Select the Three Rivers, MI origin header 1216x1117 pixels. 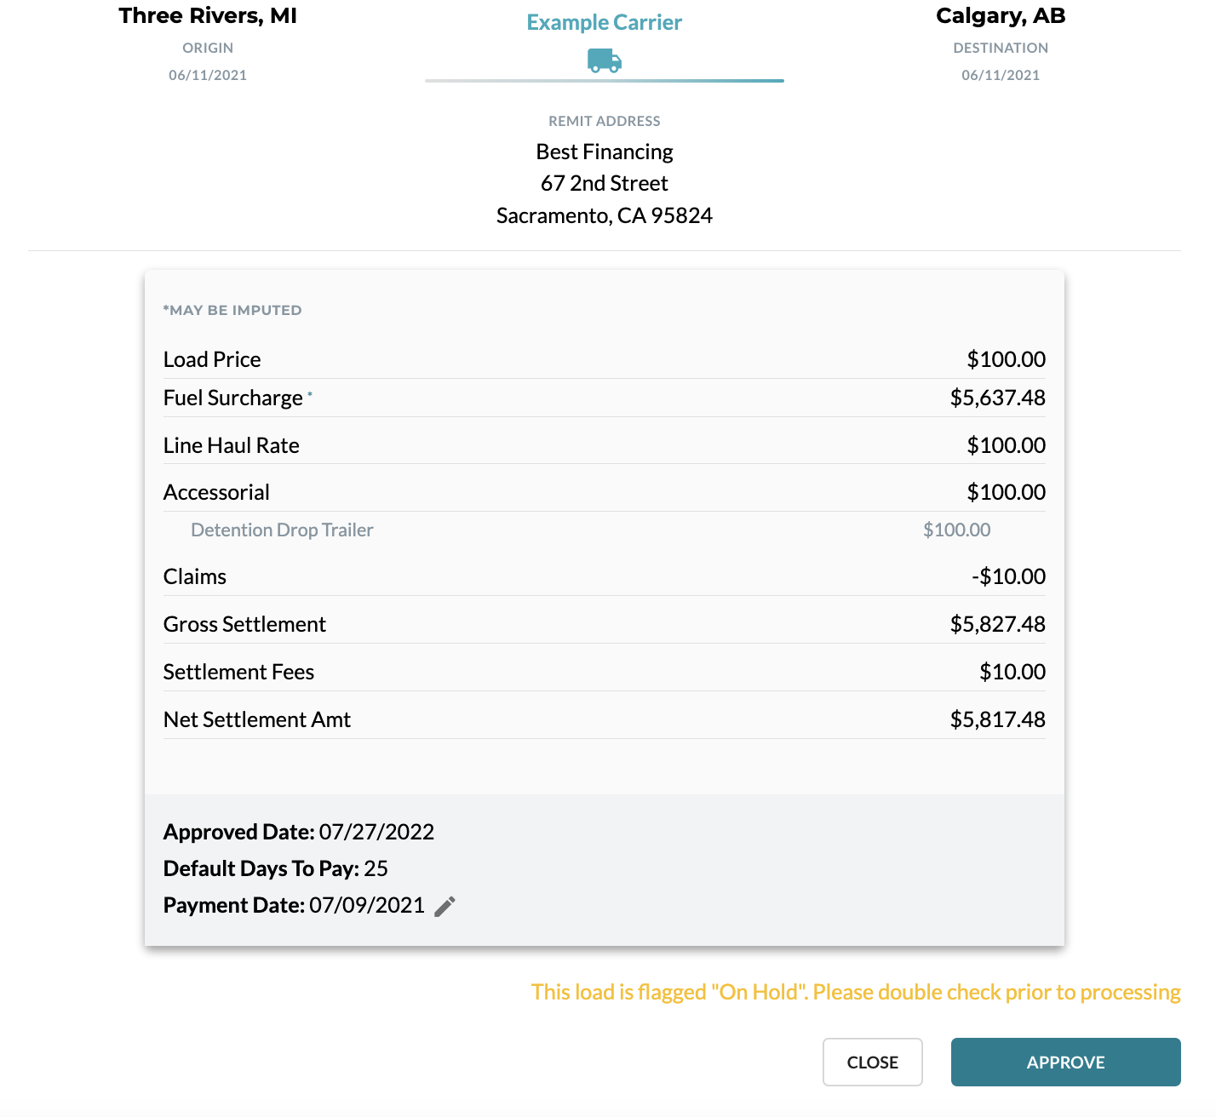click(x=207, y=14)
